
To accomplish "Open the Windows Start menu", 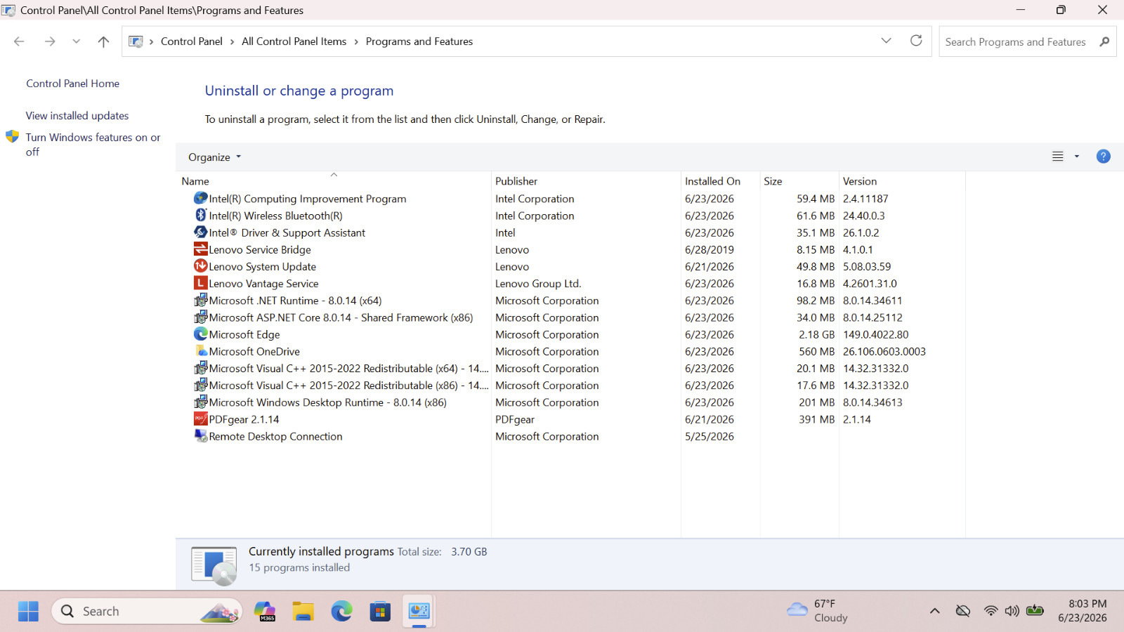I will pyautogui.click(x=28, y=611).
